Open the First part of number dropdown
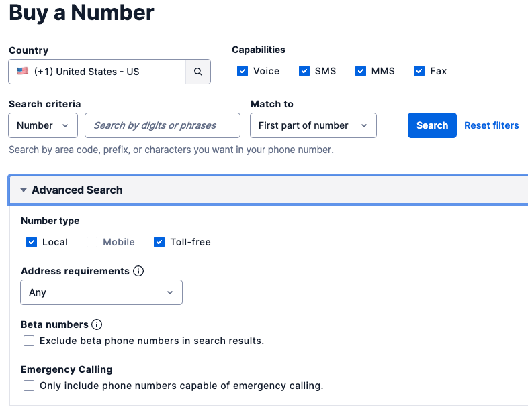This screenshot has height=415, width=528. 312,125
